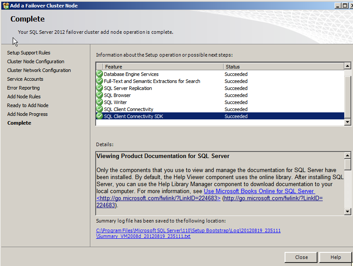Open Use Microsoft Books Online for SQL Server link
This screenshot has height=266, width=353.
click(259, 191)
